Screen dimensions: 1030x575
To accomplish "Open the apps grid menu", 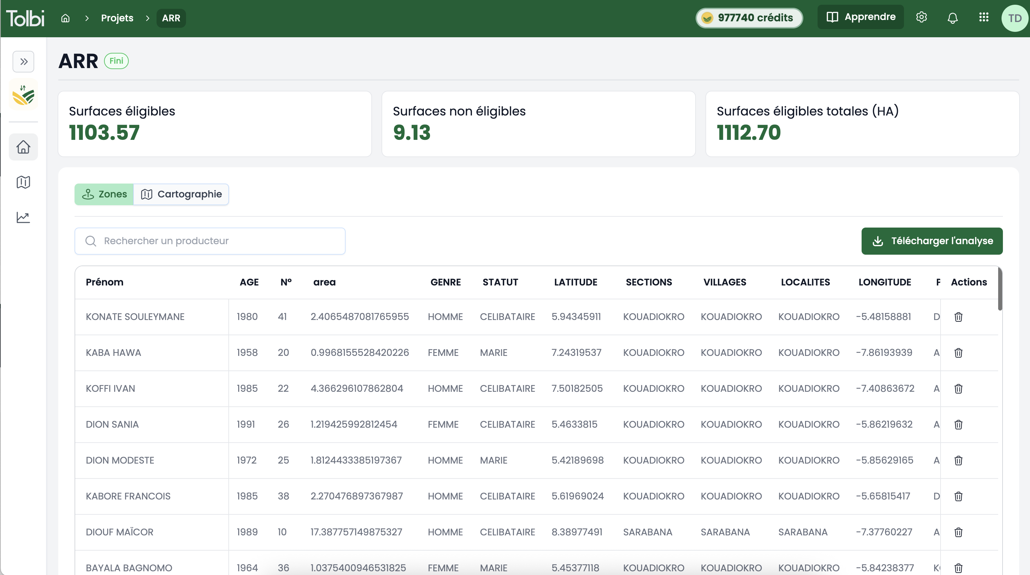I will pos(984,17).
